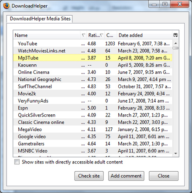192x193 pixels.
Task: Select the MSNBC Video row
Action: tap(93, 151)
